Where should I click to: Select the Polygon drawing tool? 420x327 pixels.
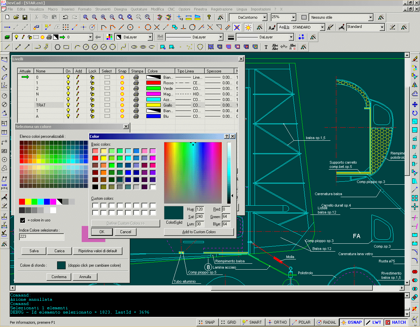(x=57, y=47)
